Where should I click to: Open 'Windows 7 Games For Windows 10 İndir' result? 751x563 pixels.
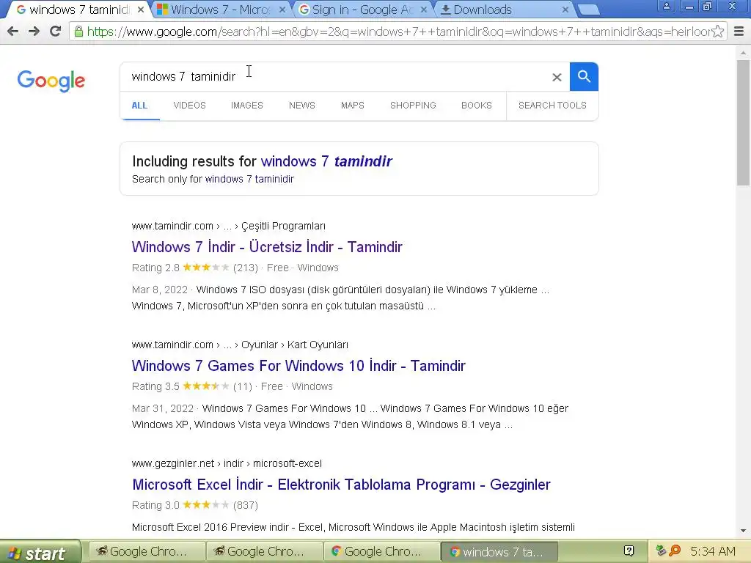[298, 366]
